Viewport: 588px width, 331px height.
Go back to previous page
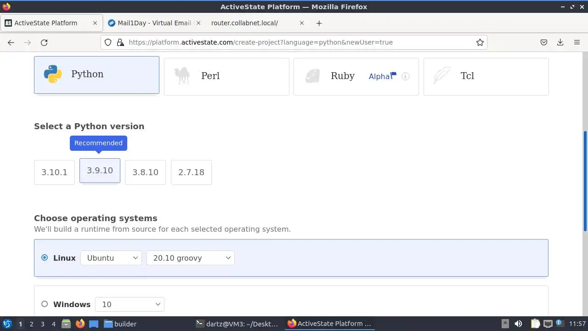[11, 42]
